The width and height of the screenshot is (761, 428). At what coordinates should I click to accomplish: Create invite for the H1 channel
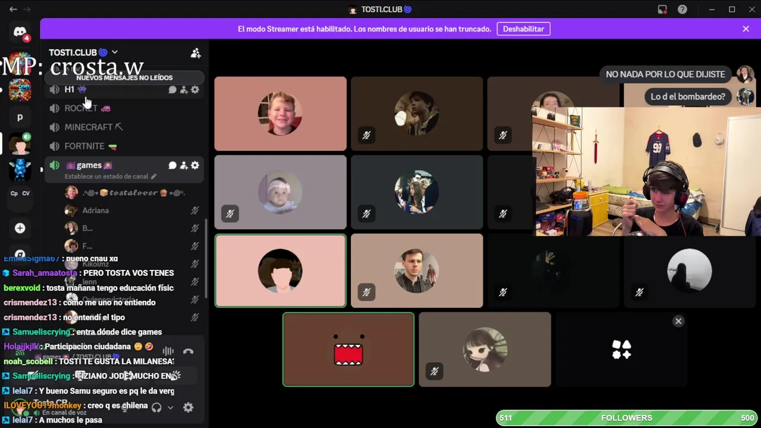point(184,90)
